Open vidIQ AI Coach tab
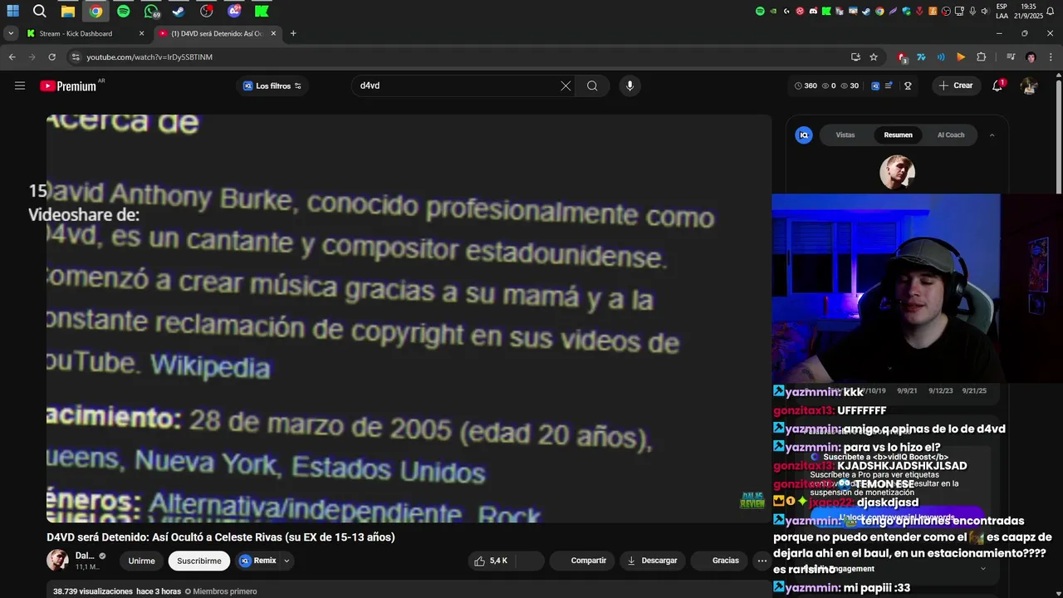 click(951, 135)
